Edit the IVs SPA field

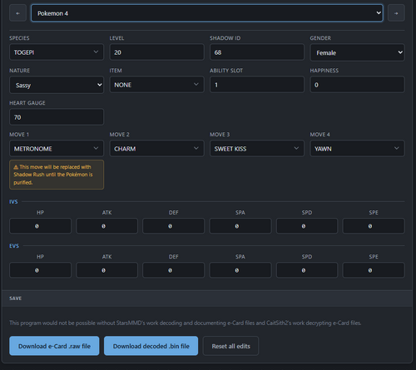(240, 226)
